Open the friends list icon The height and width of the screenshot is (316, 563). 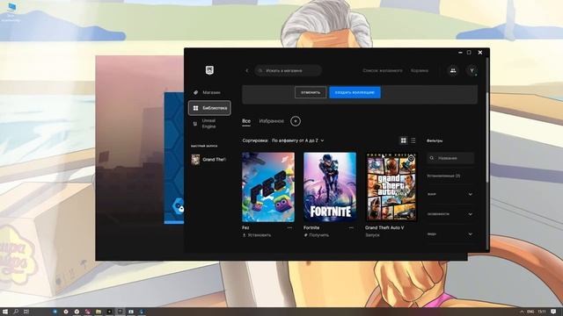(x=453, y=70)
